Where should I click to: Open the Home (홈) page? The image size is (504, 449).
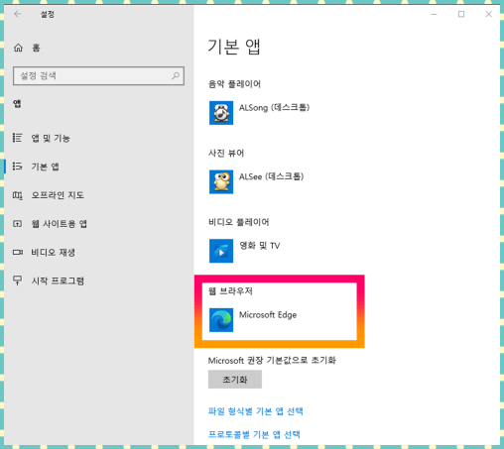36,48
